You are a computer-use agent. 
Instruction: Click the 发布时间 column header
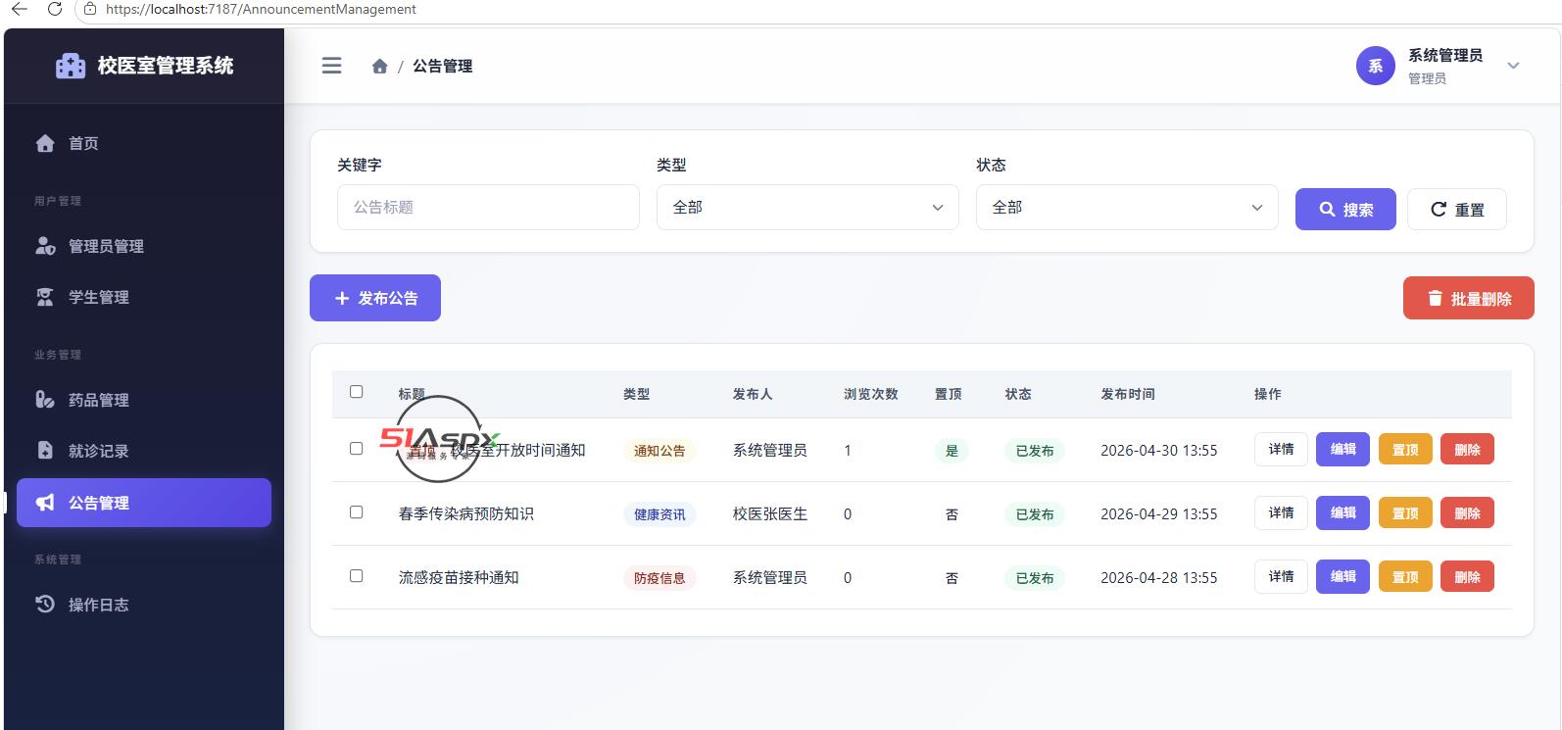(1128, 394)
